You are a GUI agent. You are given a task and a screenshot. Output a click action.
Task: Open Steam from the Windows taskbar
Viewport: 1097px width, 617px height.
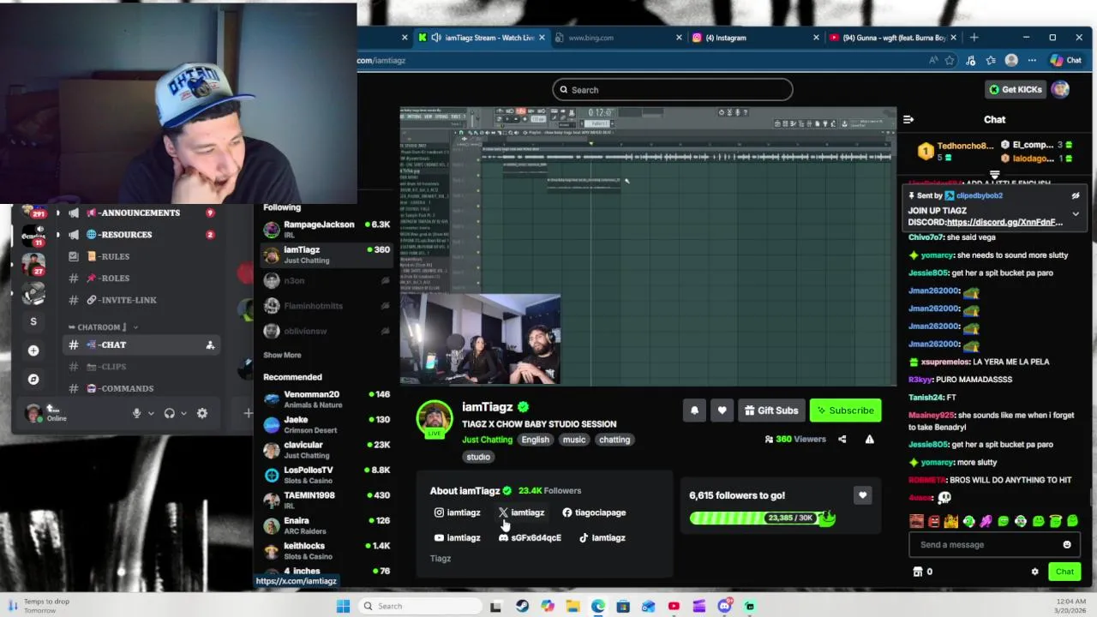pyautogui.click(x=522, y=606)
